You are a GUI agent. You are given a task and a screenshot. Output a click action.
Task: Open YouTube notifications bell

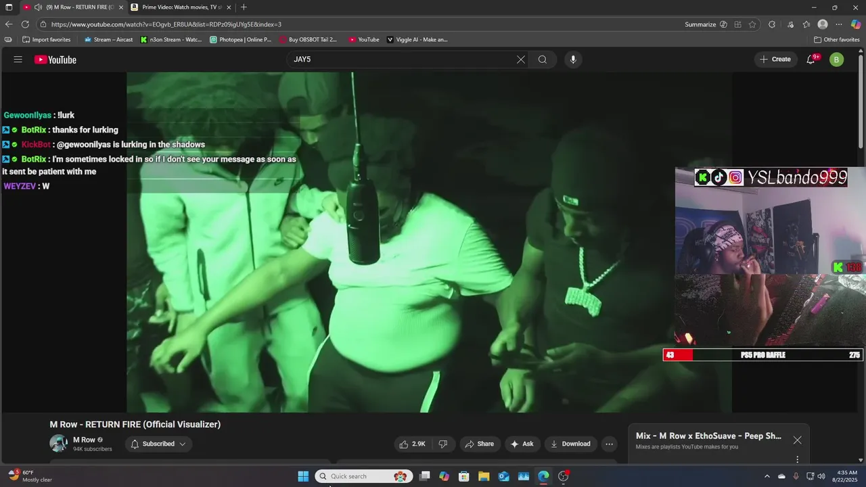811,60
